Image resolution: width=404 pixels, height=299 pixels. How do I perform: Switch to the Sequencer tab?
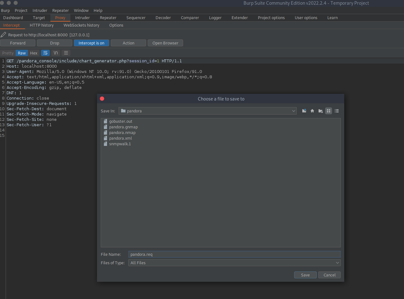click(136, 18)
